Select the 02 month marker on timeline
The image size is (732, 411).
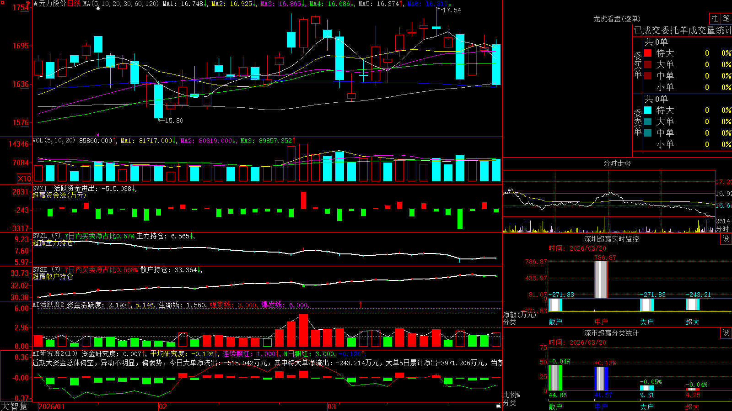coord(163,406)
